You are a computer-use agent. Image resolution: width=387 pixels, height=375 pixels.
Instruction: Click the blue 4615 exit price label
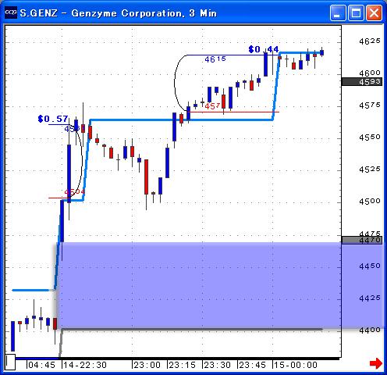[x=215, y=59]
